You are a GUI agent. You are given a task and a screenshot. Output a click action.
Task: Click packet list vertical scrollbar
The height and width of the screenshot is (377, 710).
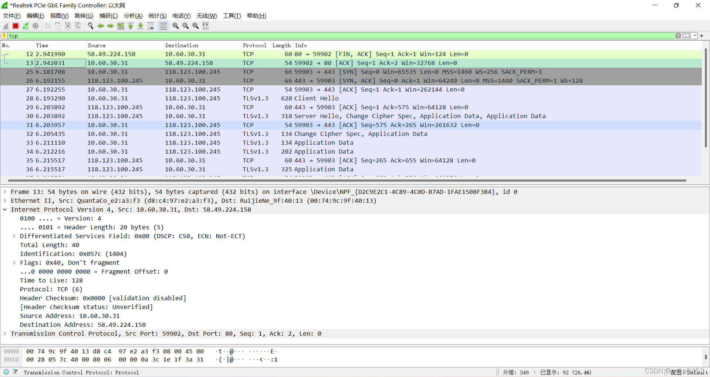706,98
